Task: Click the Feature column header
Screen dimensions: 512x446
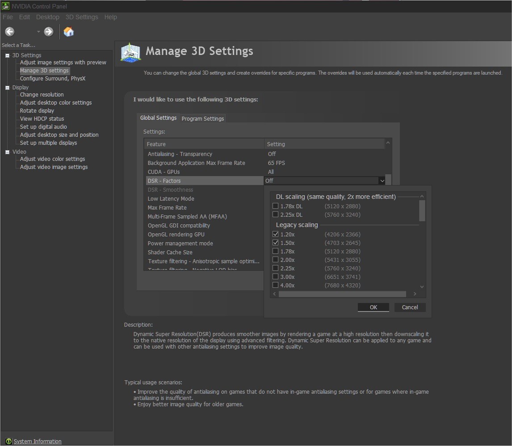Action: click(204, 144)
